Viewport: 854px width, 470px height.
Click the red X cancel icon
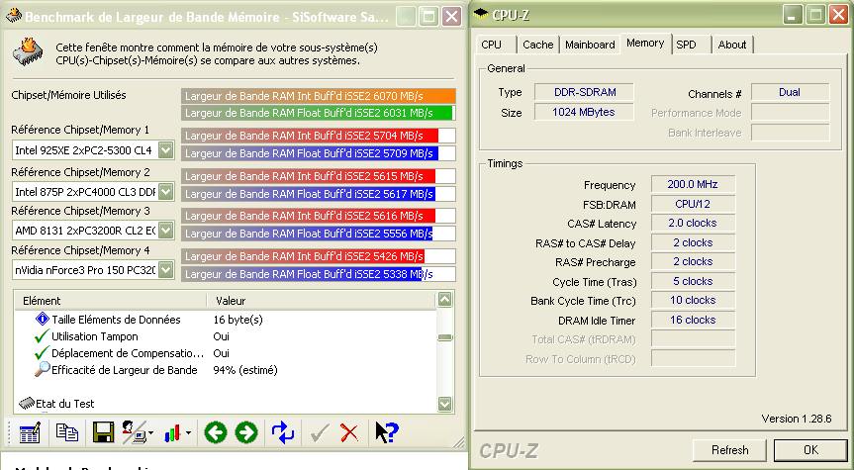tap(349, 433)
